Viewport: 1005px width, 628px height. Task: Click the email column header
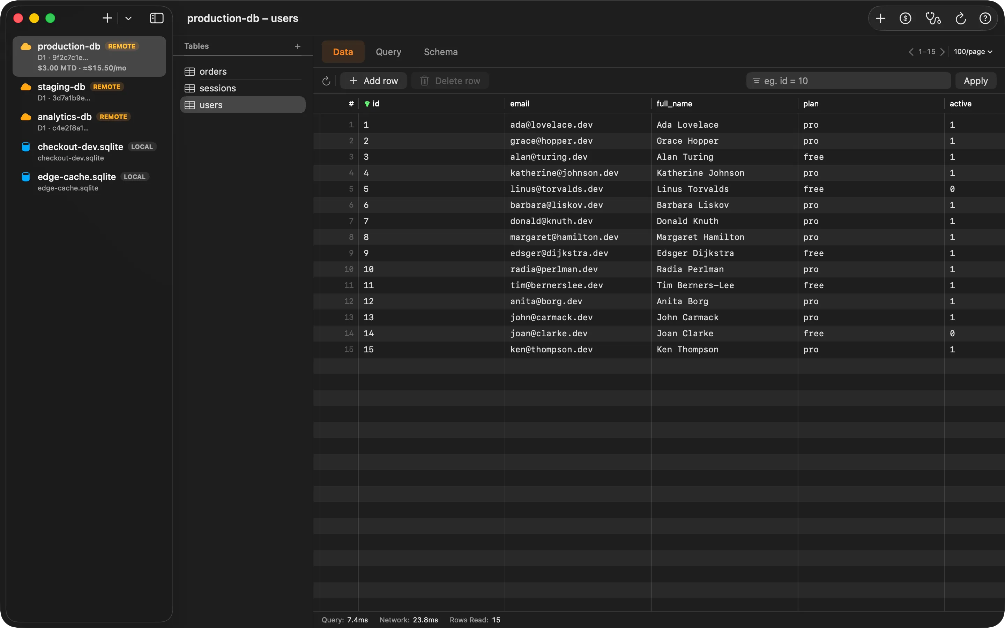578,103
